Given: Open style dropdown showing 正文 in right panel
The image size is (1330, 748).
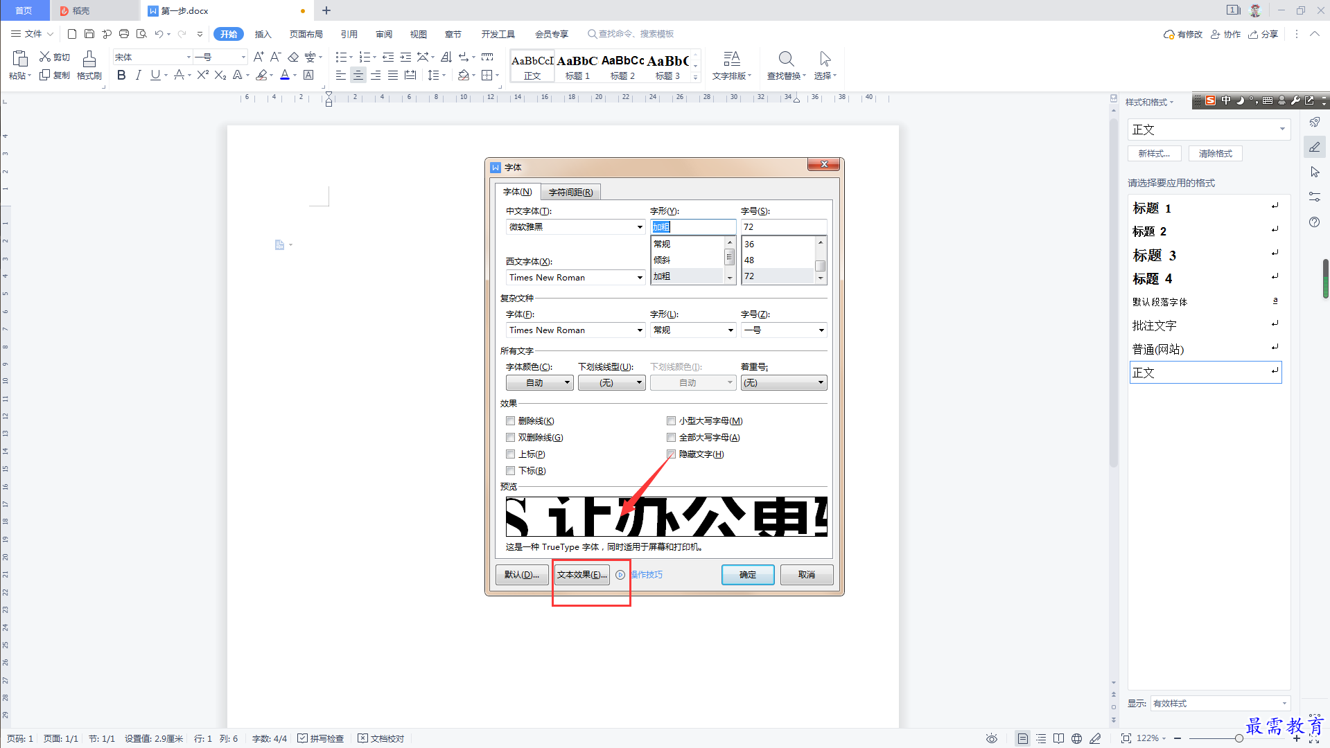Looking at the screenshot, I should click(x=1209, y=130).
